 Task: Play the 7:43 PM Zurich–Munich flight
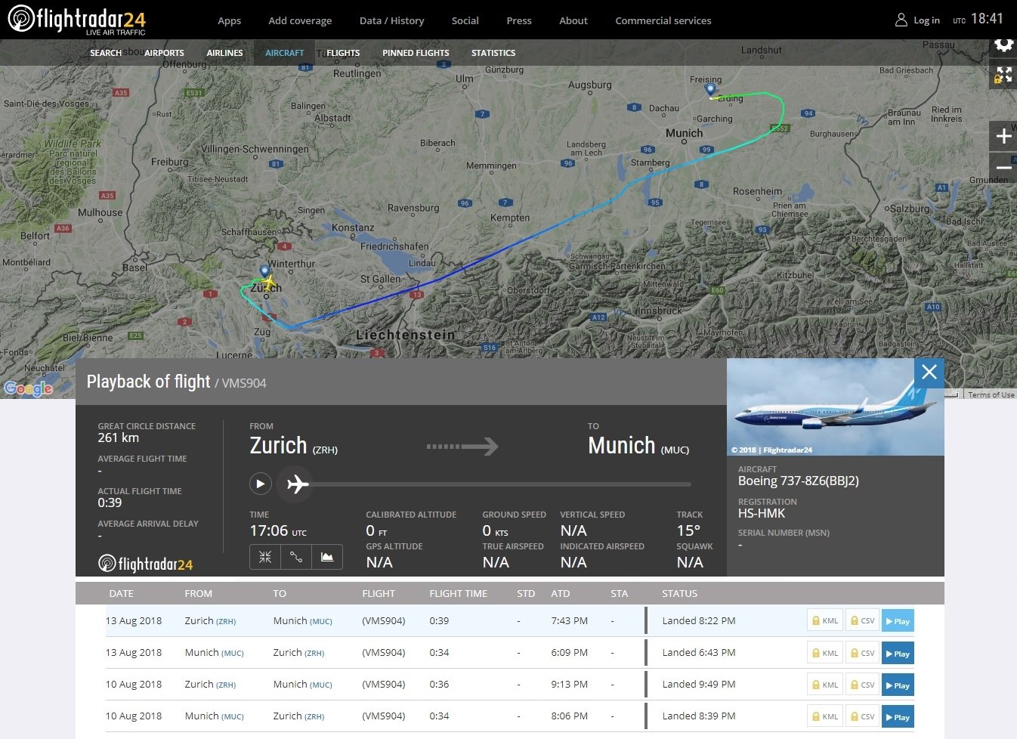coord(898,621)
